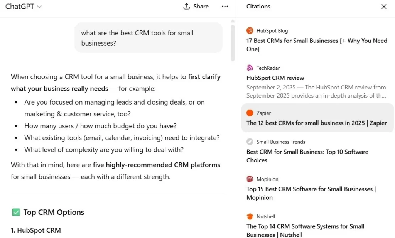The height and width of the screenshot is (238, 395).
Task: Click the TechRadar source icon
Action: tap(250, 68)
